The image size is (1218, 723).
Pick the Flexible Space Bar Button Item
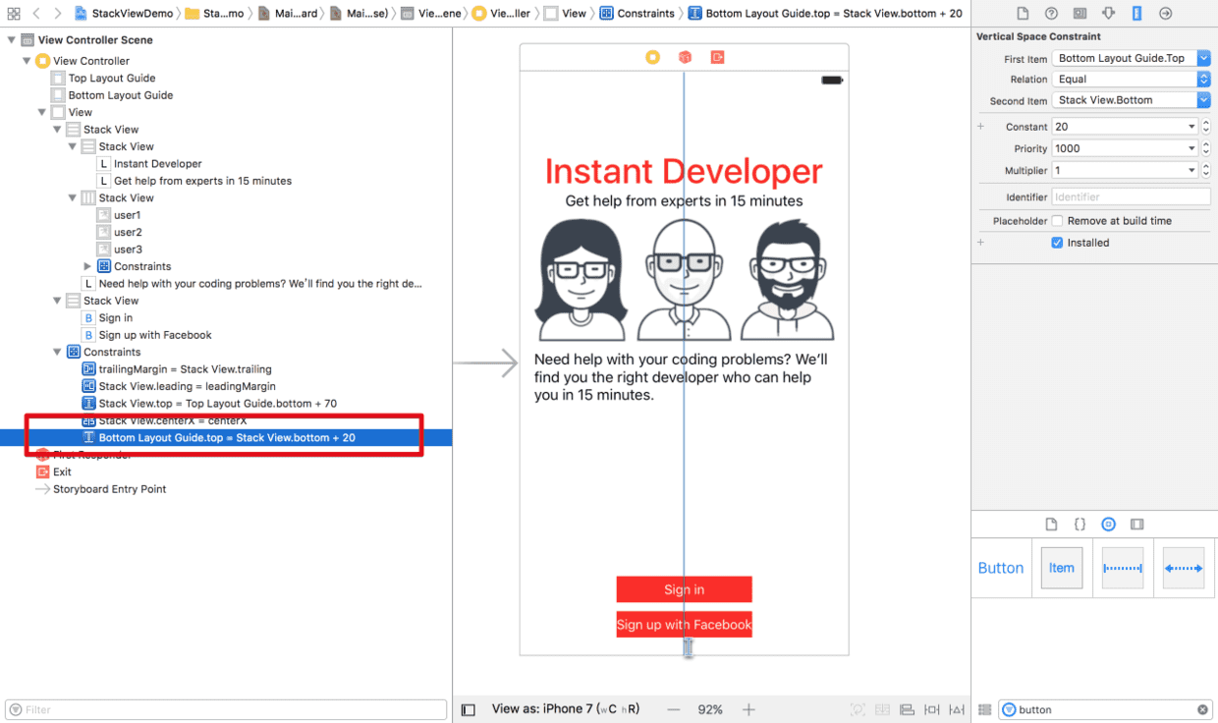1184,568
